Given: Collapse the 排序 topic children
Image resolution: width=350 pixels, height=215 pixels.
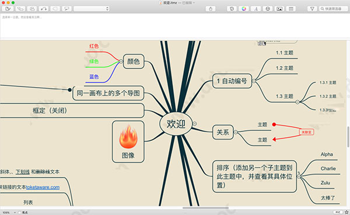Looking at the screenshot, I should 299,176.
